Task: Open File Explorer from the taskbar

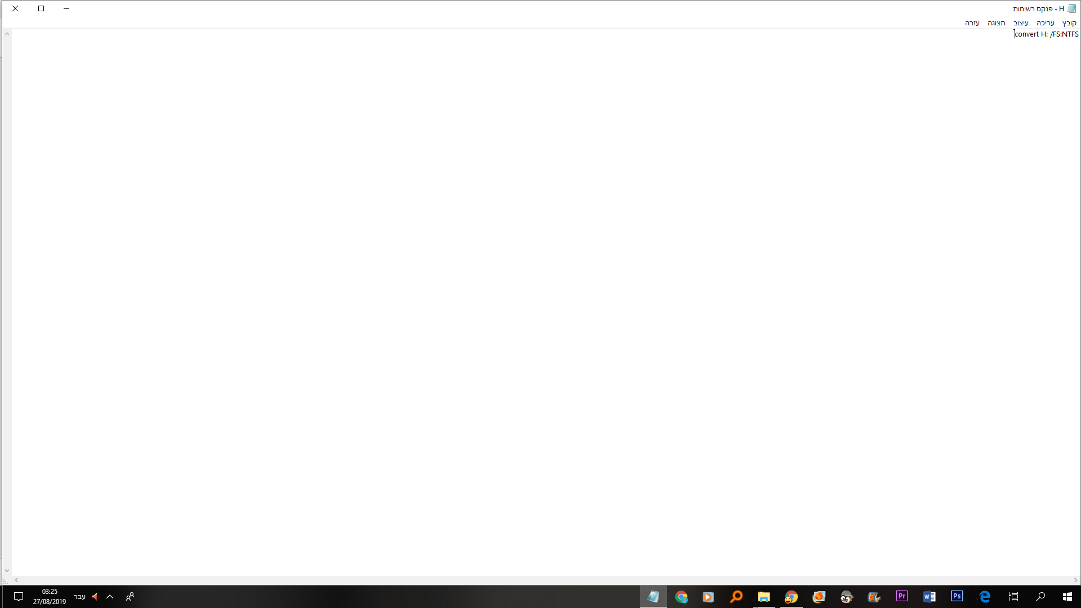Action: pyautogui.click(x=763, y=596)
